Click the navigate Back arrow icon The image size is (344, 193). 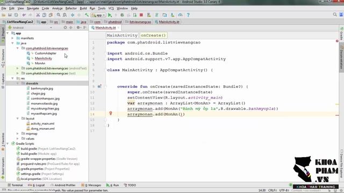tap(73, 15)
